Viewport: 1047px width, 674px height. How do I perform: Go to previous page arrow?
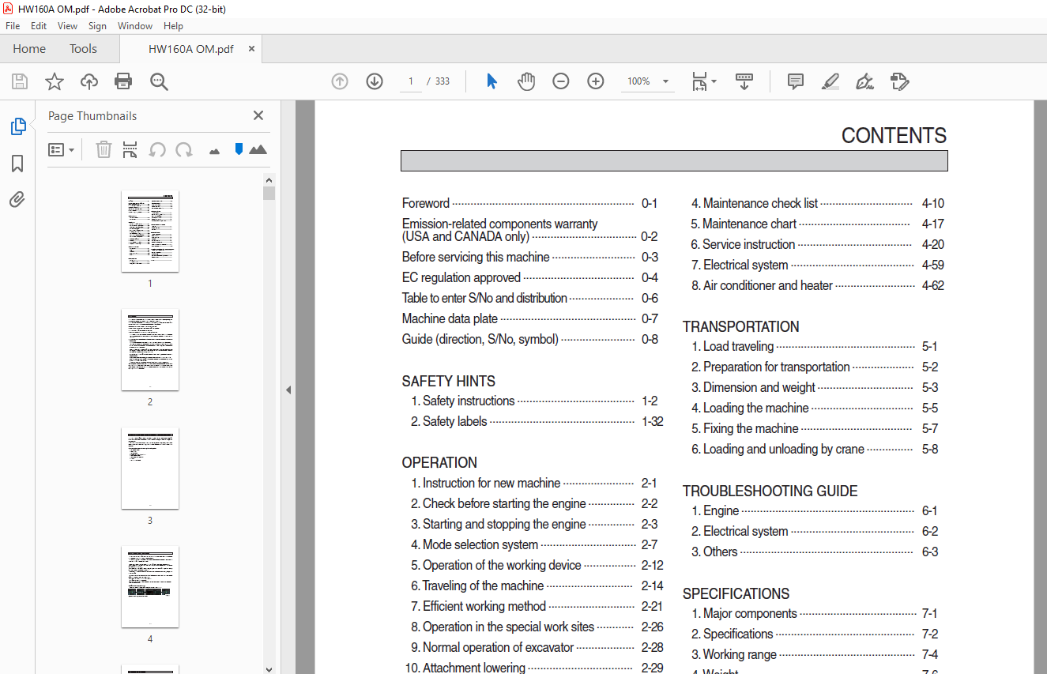[x=340, y=81]
